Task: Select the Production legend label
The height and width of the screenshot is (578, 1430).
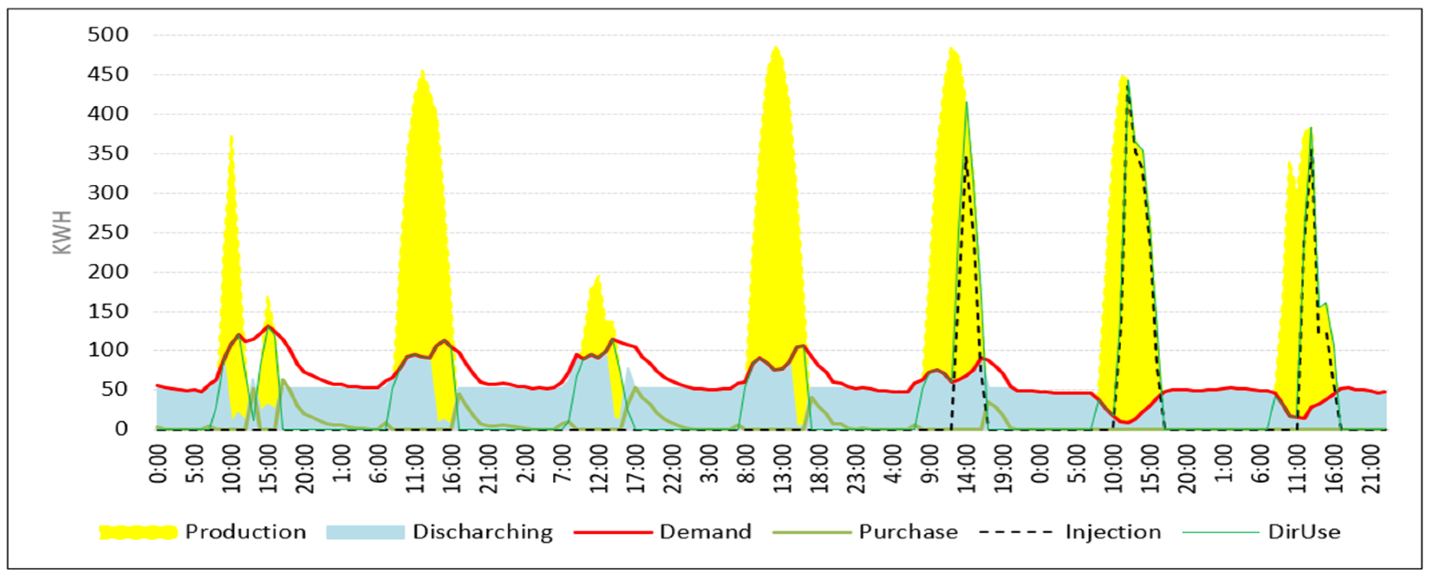Action: coord(245,532)
